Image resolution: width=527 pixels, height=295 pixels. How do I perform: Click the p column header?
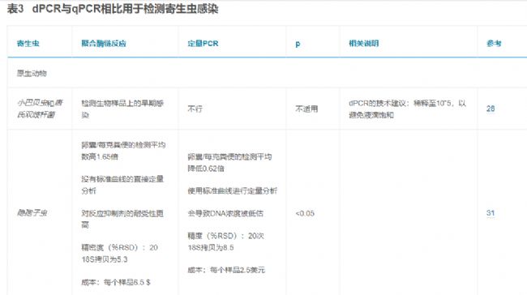(x=298, y=44)
